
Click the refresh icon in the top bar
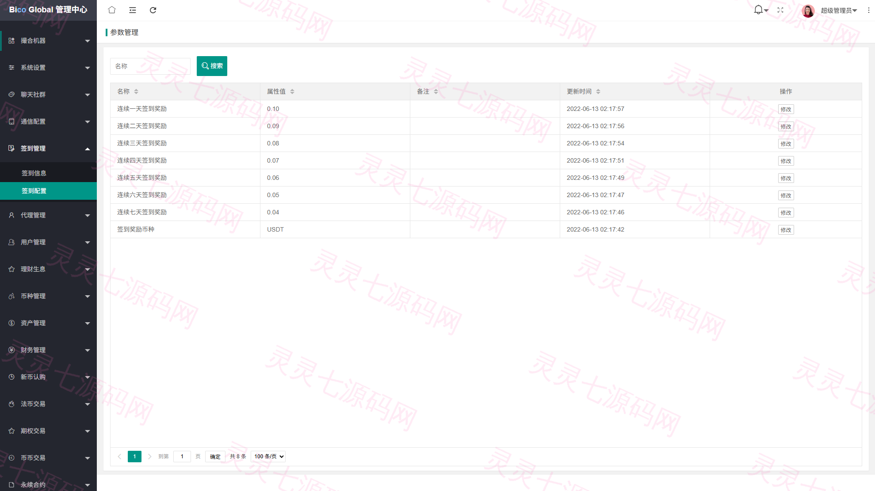click(x=153, y=10)
